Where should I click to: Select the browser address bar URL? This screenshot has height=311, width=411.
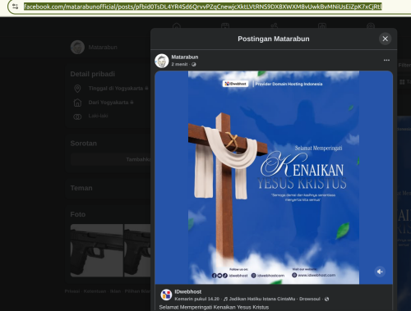click(x=203, y=7)
